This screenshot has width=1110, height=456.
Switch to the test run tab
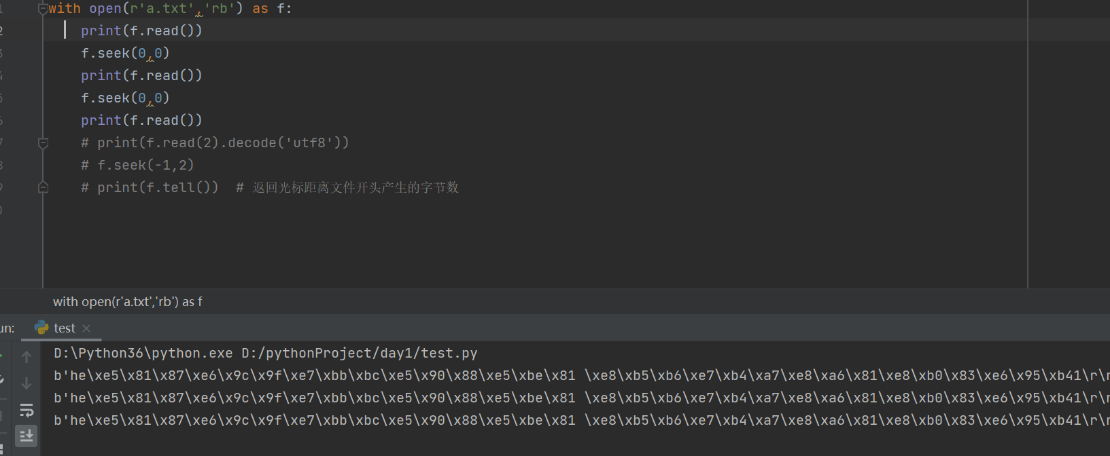pos(65,328)
